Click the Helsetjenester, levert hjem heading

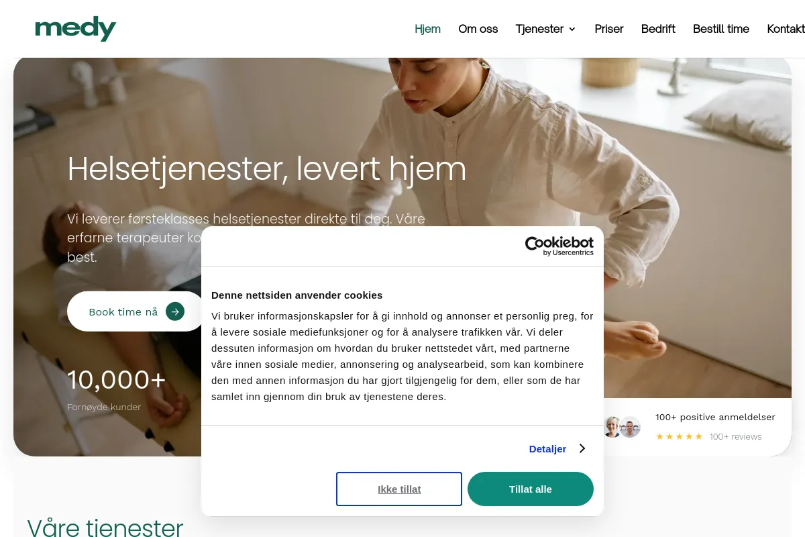(x=267, y=168)
